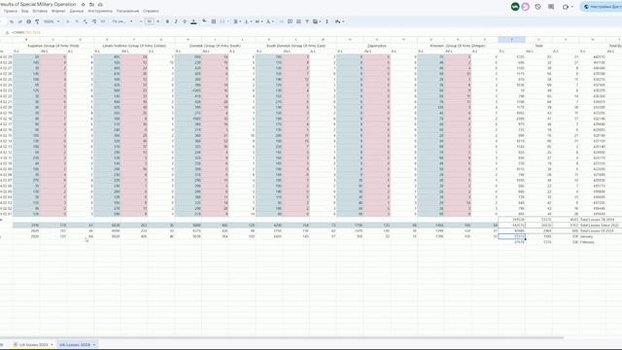Select the 'Donetsk (Group Of Army South)' header

click(215, 46)
